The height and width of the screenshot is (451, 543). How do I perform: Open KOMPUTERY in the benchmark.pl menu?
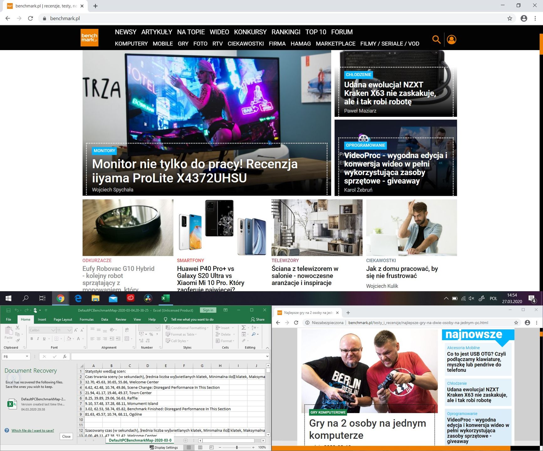point(131,44)
